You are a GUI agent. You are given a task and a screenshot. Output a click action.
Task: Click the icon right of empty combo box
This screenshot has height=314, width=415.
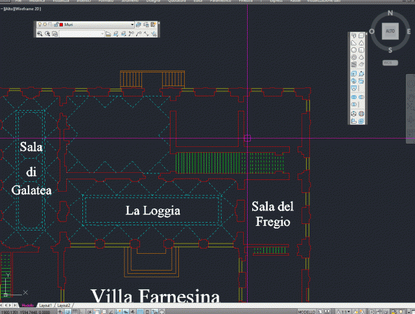click(x=108, y=34)
